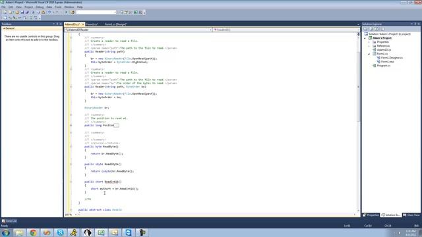422x237 pixels.
Task: Switch to the Solution Explorer bottom tab
Action: point(391,215)
